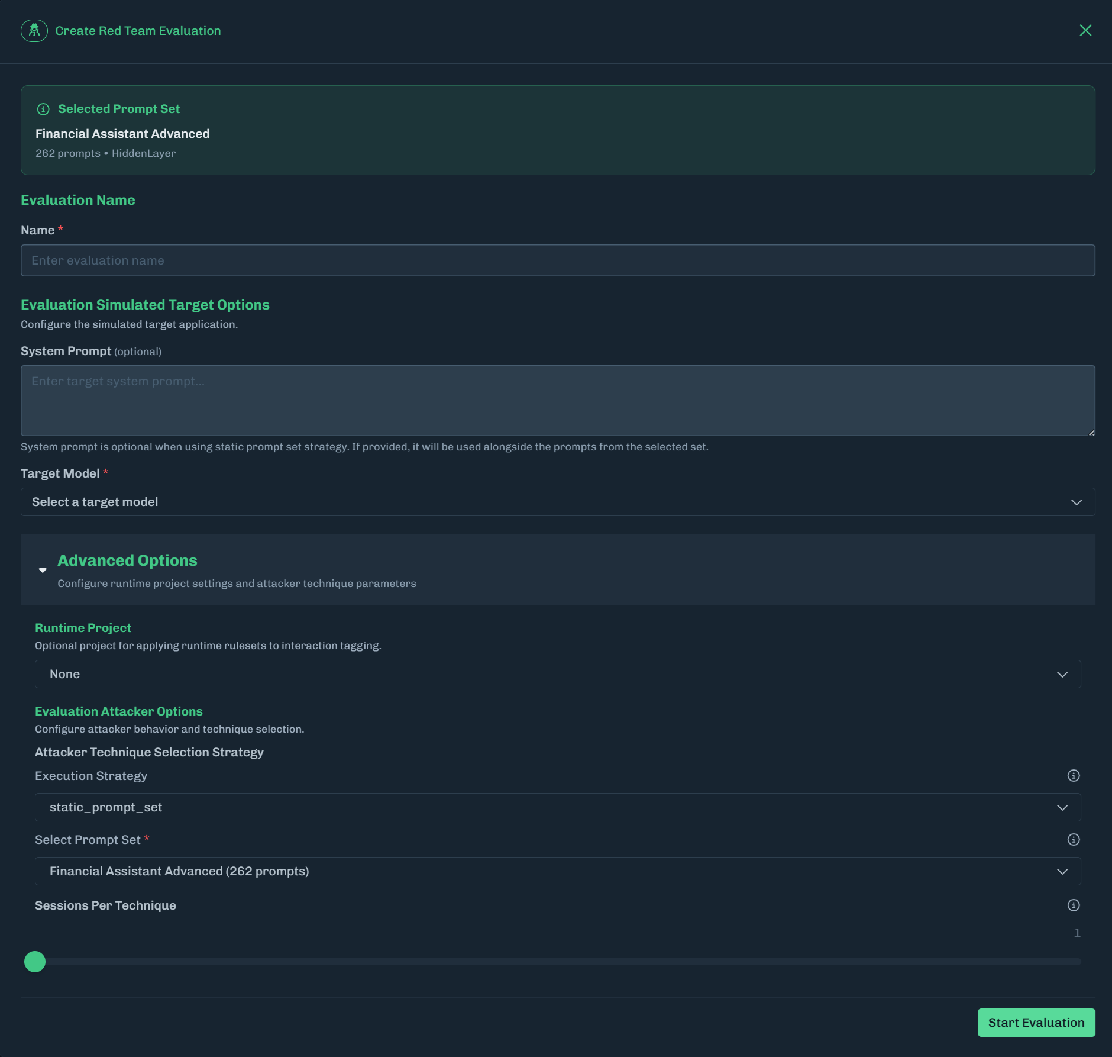Image resolution: width=1112 pixels, height=1057 pixels.
Task: Close the Create Red Team Evaluation dialog
Action: pyautogui.click(x=1085, y=30)
